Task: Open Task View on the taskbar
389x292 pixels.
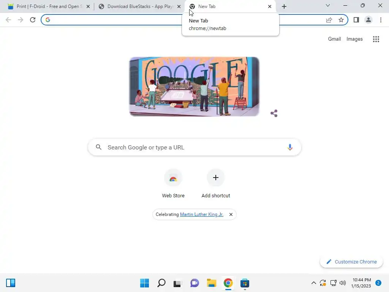Action: (x=177, y=283)
